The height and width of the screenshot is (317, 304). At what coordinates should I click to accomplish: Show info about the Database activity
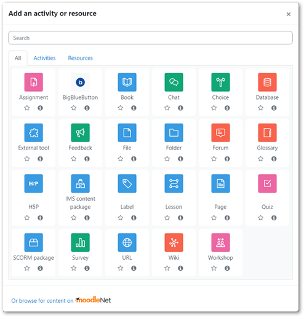[x=274, y=108]
